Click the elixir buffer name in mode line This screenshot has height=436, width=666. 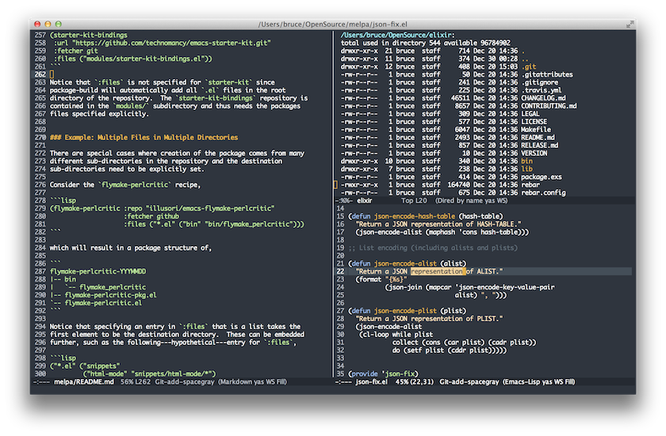(365, 200)
